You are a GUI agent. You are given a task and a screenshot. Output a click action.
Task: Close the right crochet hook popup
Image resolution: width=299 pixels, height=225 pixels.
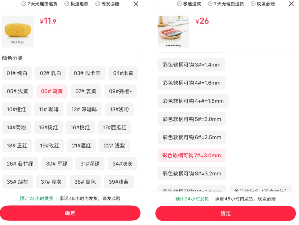coord(291,4)
